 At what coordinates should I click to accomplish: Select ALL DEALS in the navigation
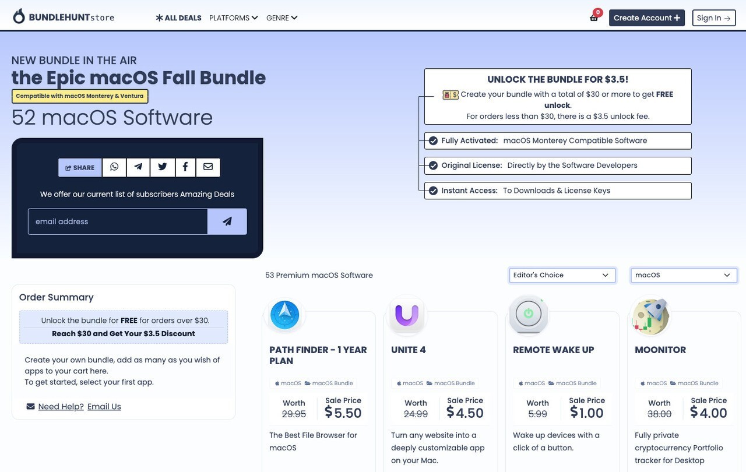178,16
